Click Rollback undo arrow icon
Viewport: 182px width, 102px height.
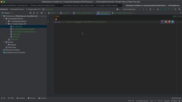(175, 9)
